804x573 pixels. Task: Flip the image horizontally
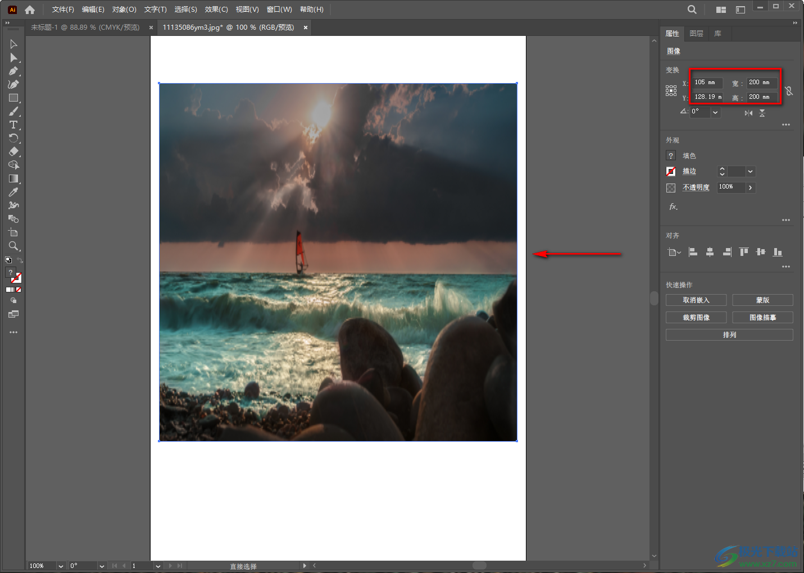748,113
